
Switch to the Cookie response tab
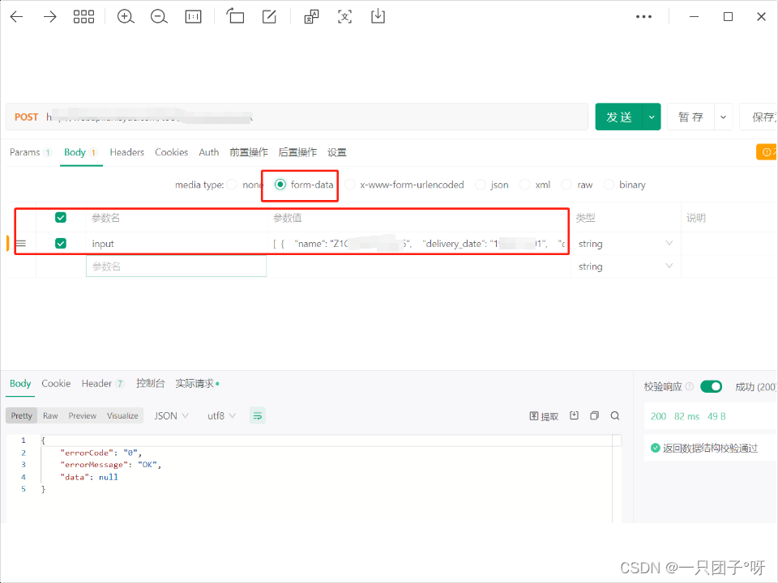click(55, 383)
